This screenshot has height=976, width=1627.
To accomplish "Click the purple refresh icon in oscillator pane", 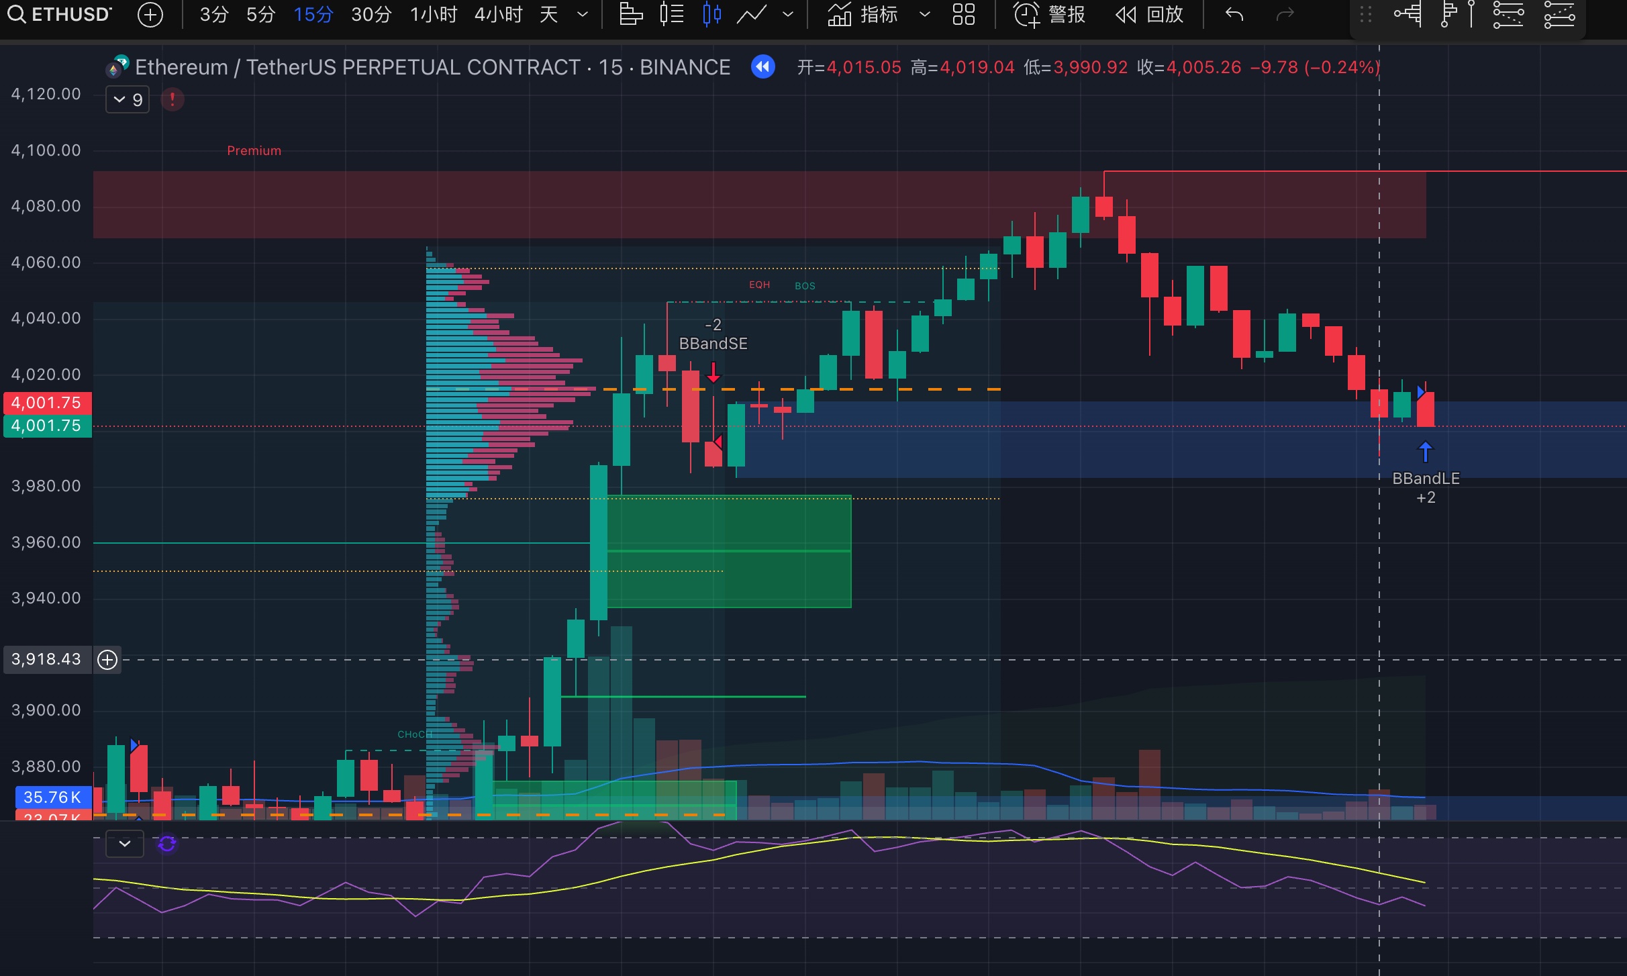I will click(x=167, y=844).
